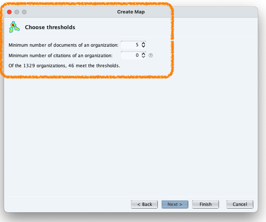Increase the minimum number of citations
The width and height of the screenshot is (266, 222).
pos(144,54)
